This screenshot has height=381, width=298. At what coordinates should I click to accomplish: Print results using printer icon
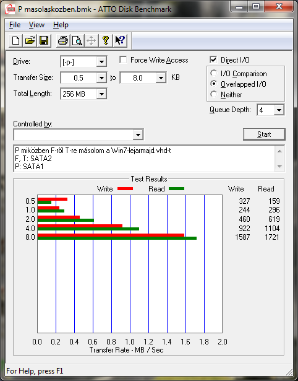point(63,40)
